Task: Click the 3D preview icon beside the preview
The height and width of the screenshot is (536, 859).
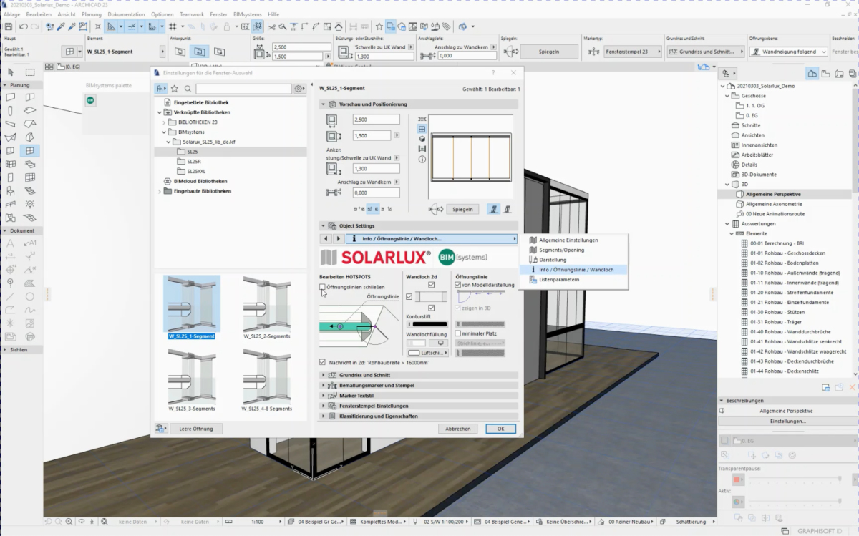Action: point(422,139)
